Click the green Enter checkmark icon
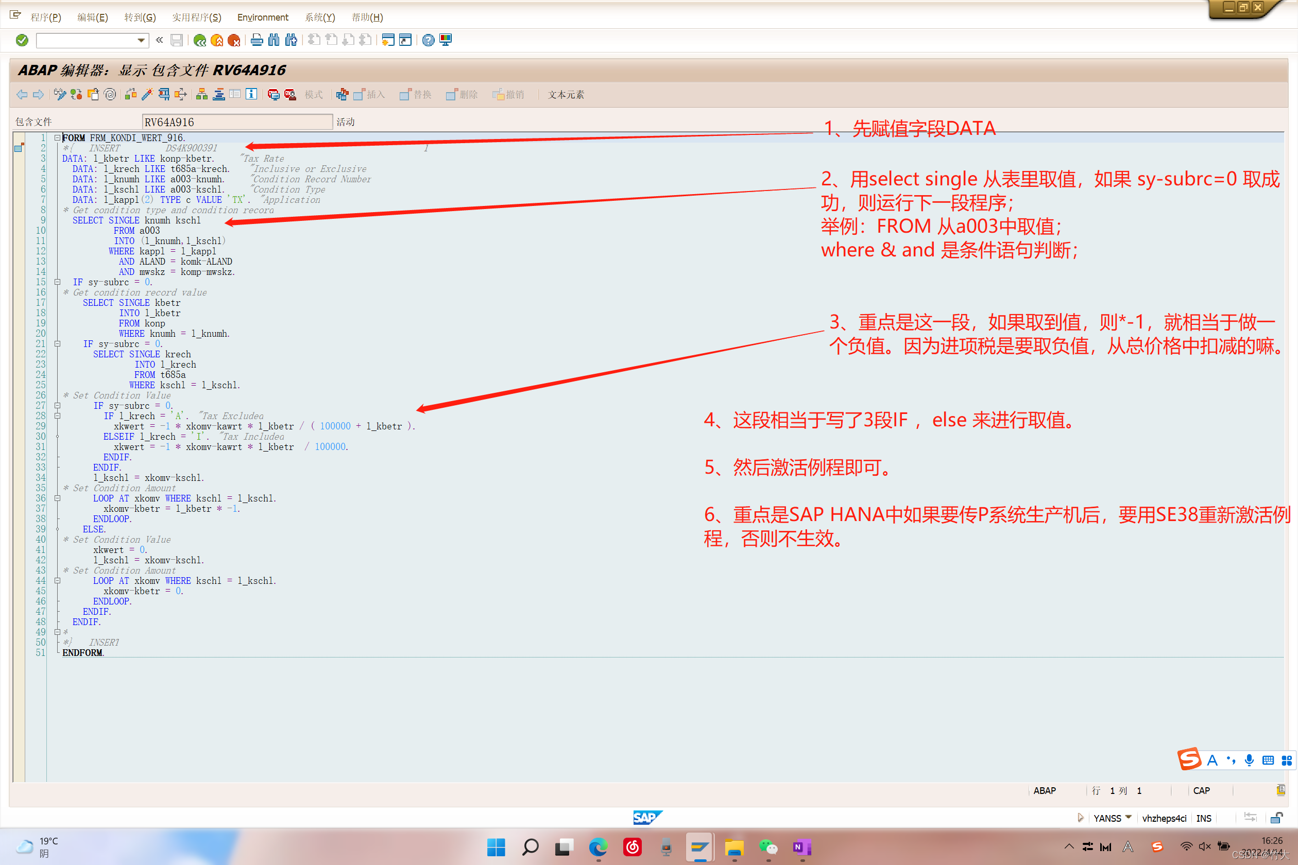1298x865 pixels. pos(22,40)
